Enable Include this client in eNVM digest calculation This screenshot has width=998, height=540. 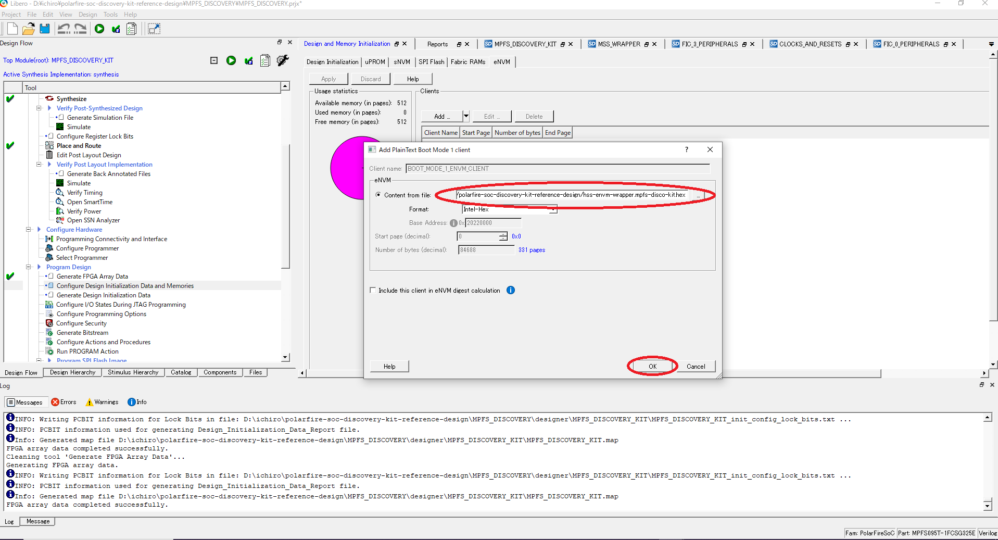372,290
